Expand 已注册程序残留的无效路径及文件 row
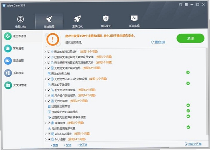The image size is (210, 150). (45, 63)
